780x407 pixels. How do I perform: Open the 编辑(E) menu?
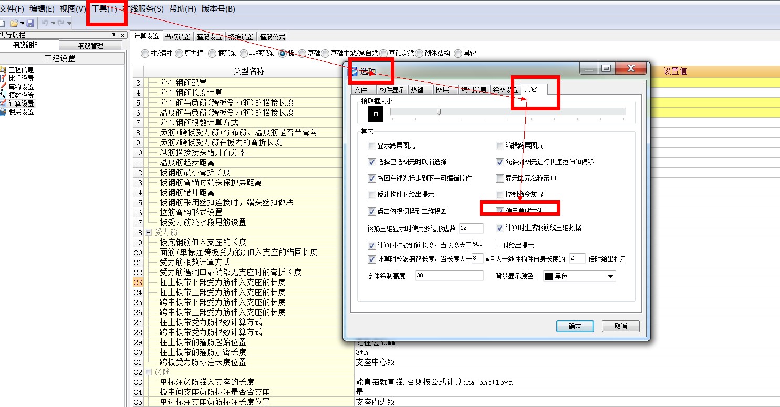tap(42, 9)
